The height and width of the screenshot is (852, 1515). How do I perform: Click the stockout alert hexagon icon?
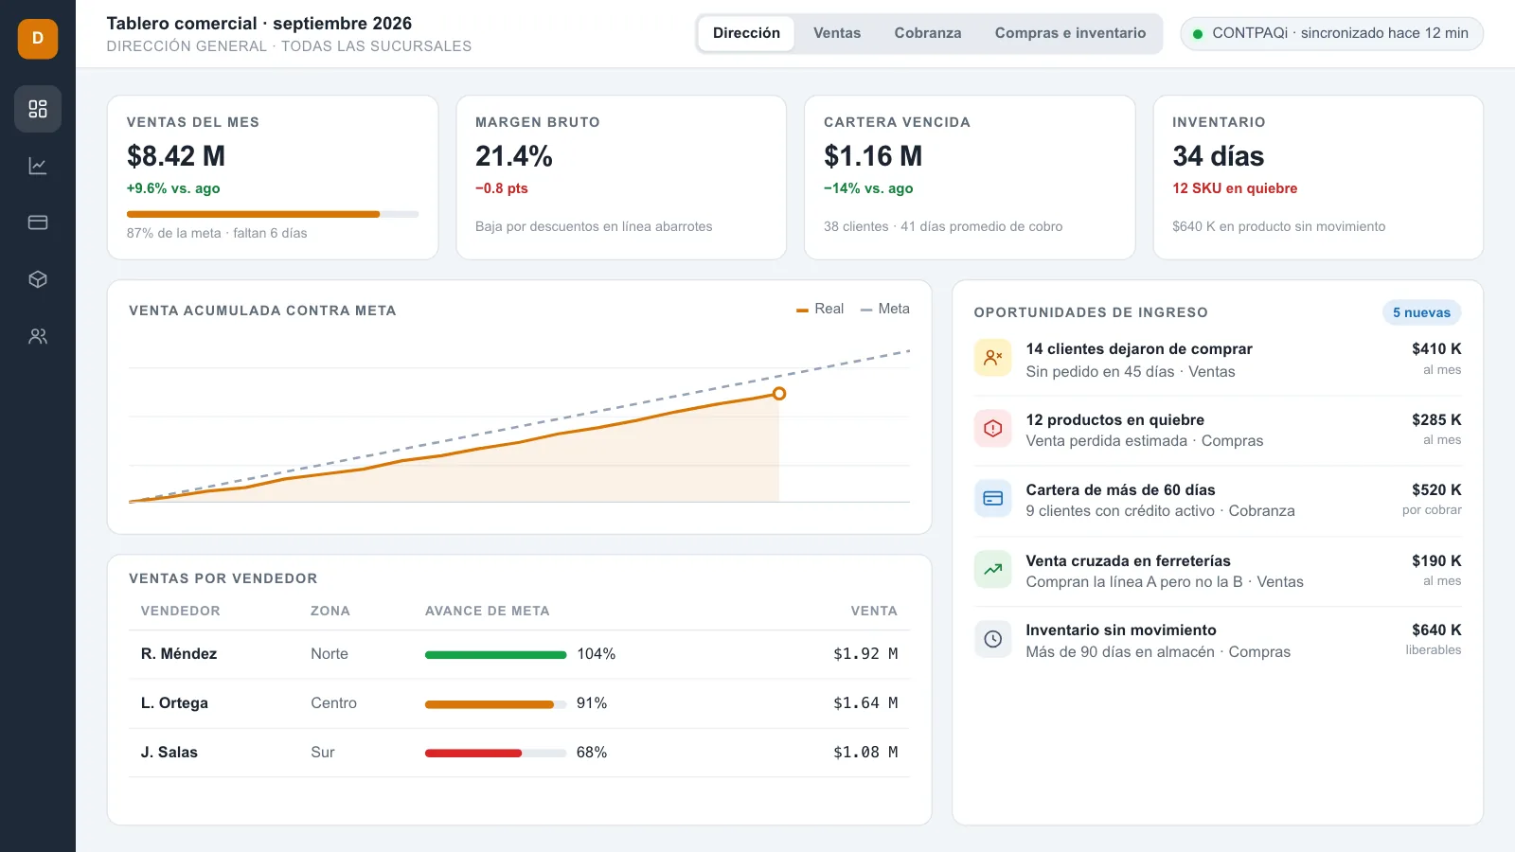(992, 428)
